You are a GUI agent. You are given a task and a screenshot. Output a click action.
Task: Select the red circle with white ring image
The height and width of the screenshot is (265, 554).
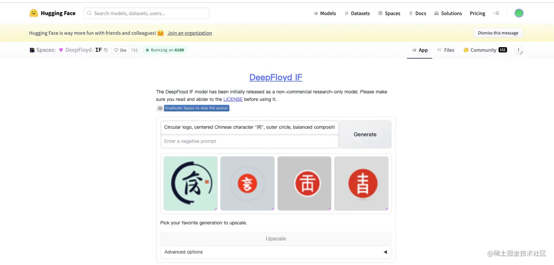pos(304,183)
